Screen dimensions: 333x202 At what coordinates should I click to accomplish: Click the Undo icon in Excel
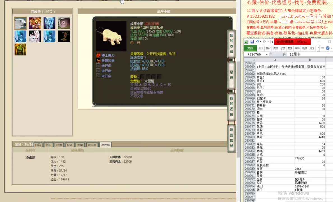(257, 42)
